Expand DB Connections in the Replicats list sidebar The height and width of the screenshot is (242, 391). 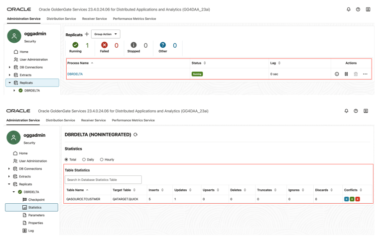[x=9, y=67]
